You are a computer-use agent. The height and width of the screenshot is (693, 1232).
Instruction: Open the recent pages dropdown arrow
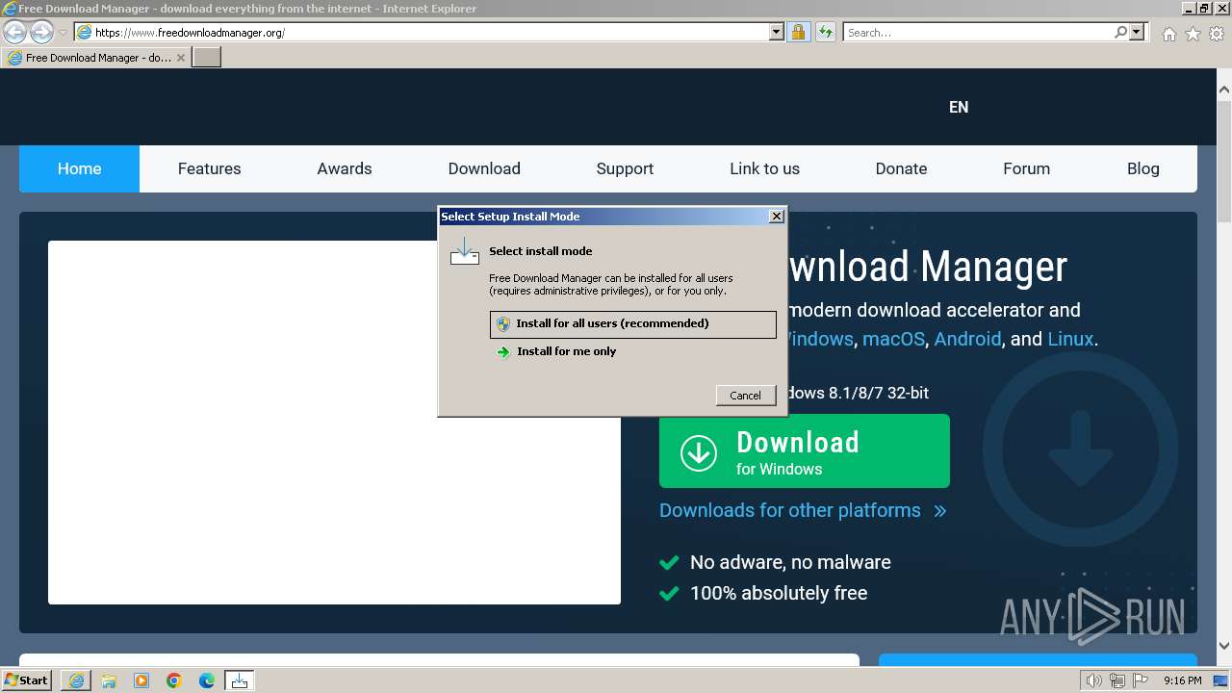(x=63, y=32)
